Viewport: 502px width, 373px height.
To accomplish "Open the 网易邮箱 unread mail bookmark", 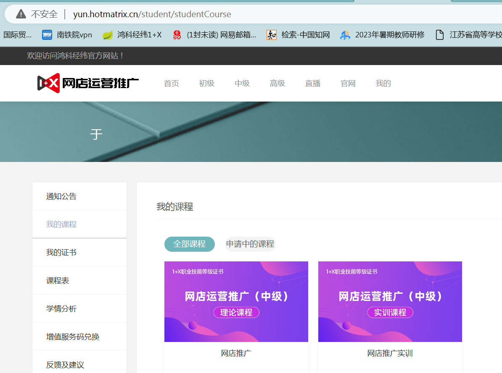I will 214,34.
